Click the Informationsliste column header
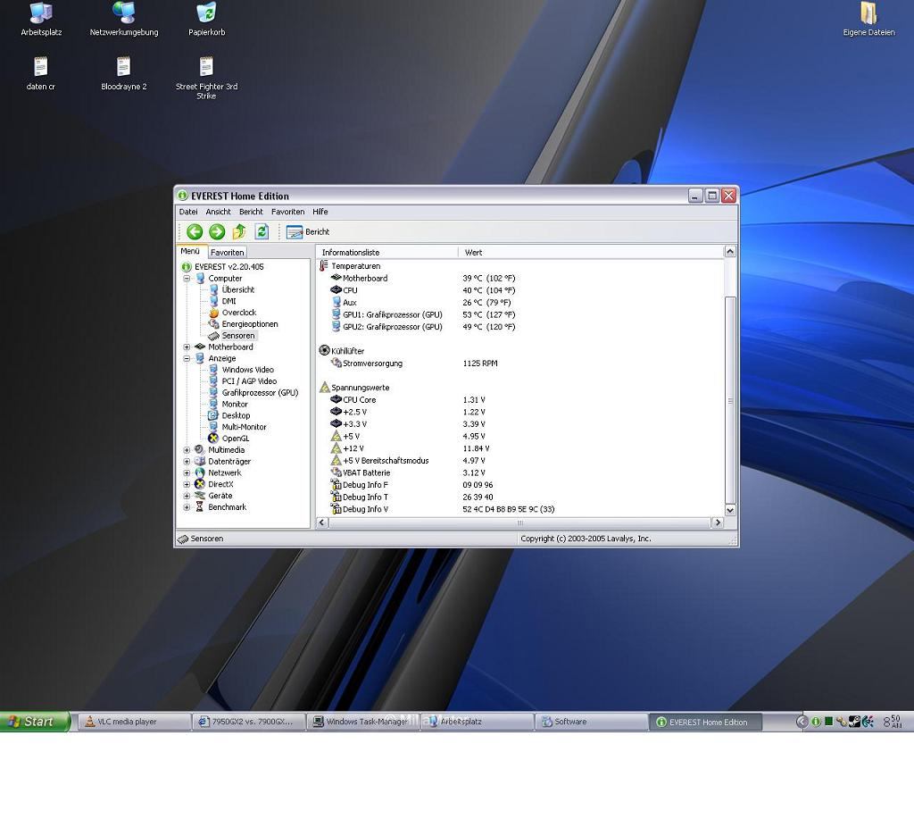The image size is (914, 836). point(387,252)
